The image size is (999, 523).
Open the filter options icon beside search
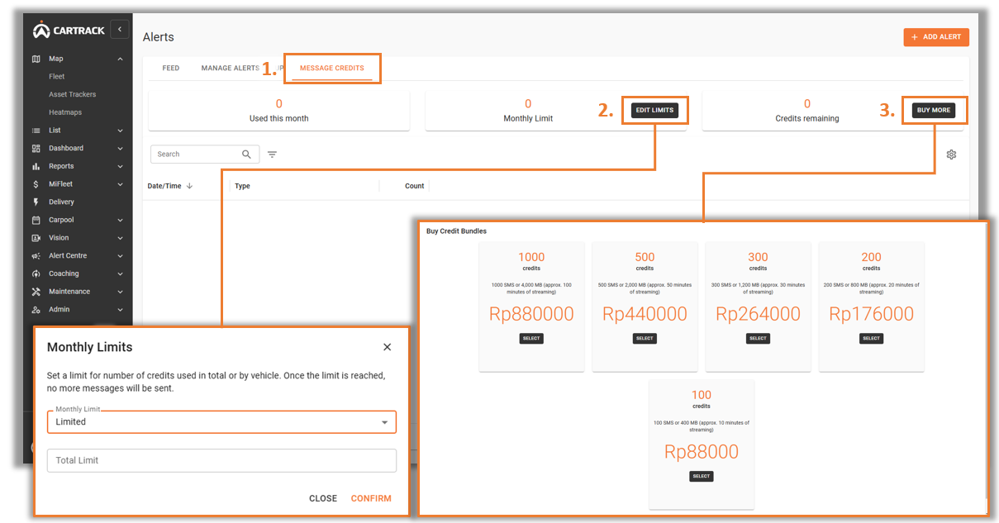(272, 155)
